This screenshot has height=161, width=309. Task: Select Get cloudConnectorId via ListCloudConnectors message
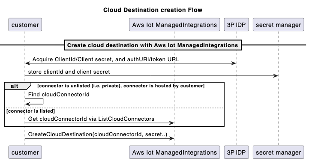click(x=91, y=119)
